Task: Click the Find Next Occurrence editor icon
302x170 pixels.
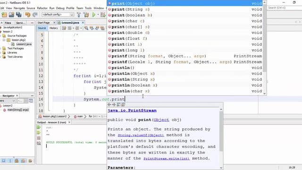Action: (97, 28)
